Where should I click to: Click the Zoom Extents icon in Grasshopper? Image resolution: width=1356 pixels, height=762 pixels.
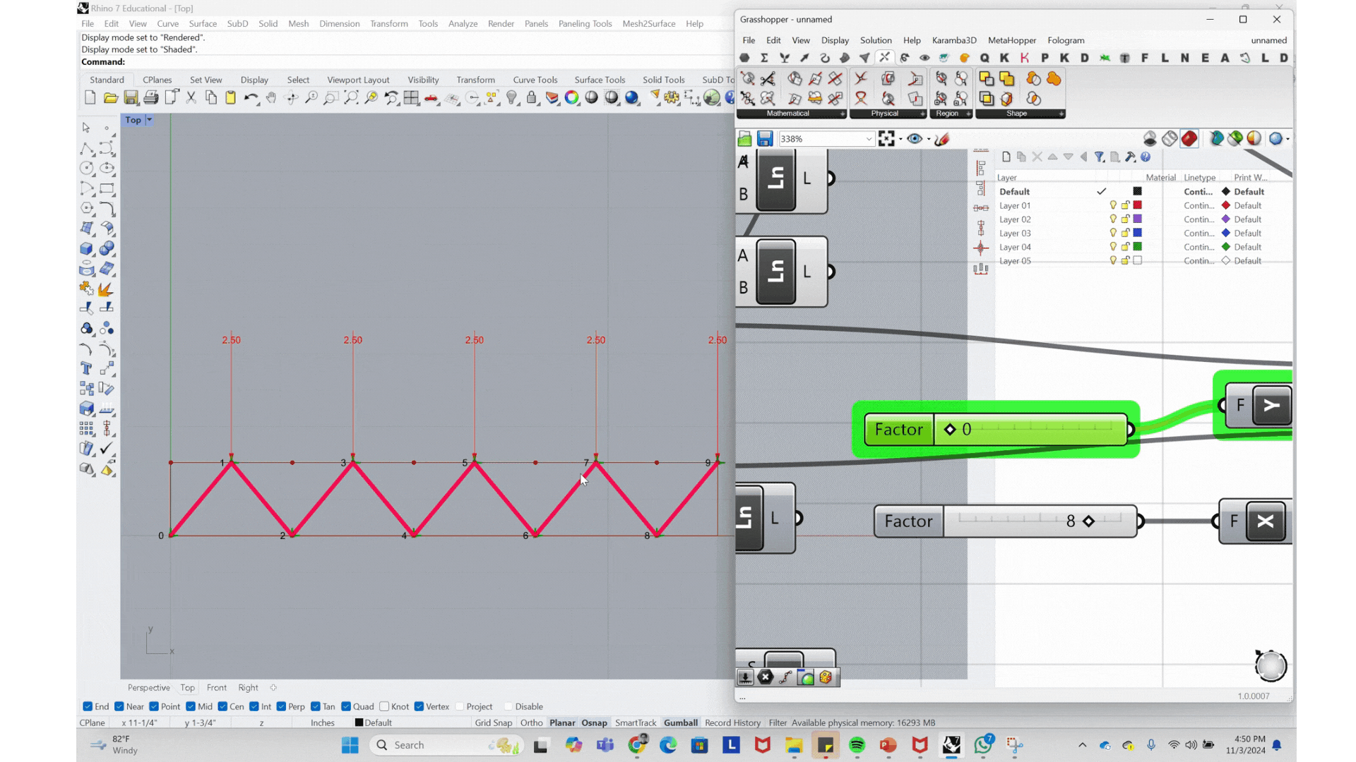tap(886, 139)
